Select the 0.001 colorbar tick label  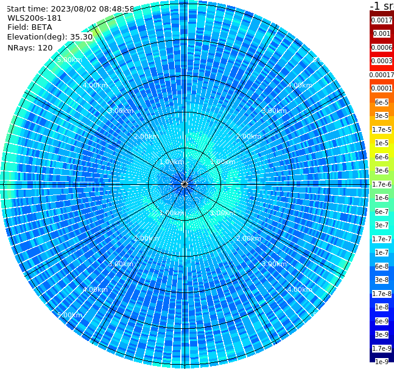pyautogui.click(x=382, y=33)
